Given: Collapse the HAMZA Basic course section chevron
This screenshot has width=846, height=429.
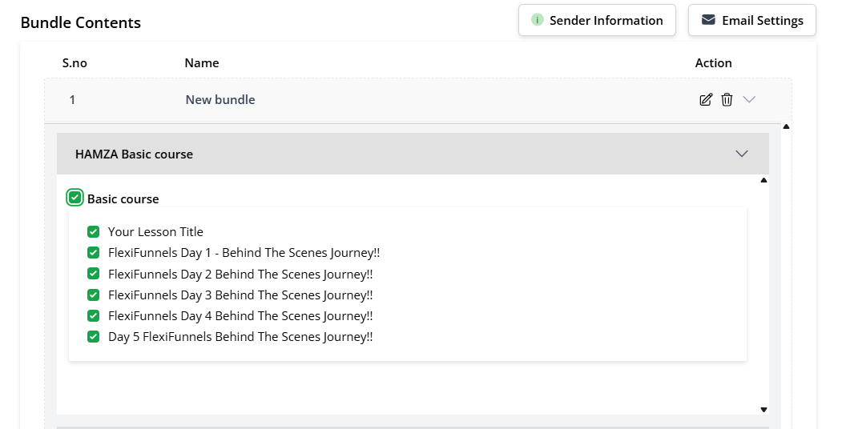Looking at the screenshot, I should coord(742,154).
